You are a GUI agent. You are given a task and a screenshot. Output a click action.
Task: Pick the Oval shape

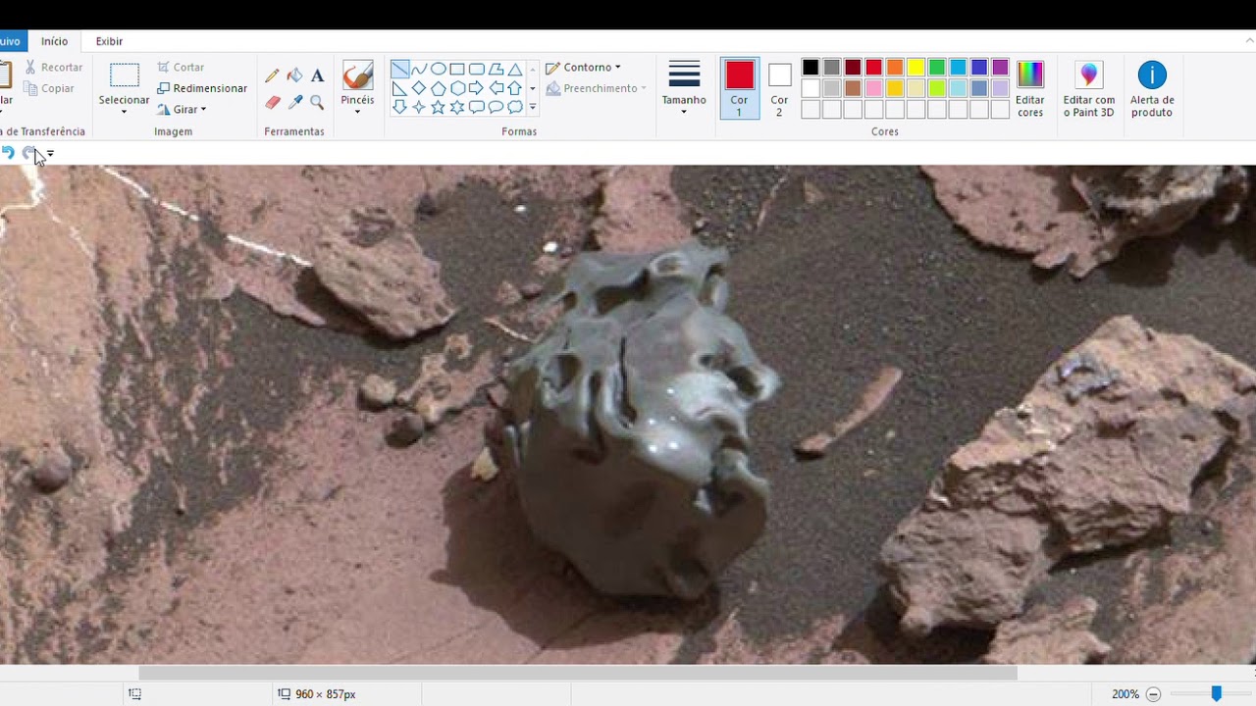(x=438, y=69)
